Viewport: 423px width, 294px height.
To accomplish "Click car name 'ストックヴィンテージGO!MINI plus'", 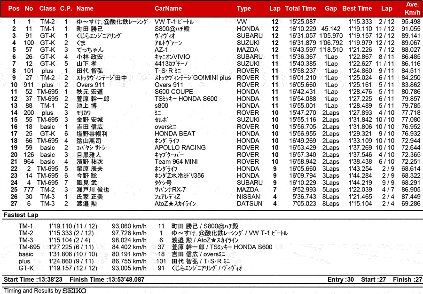I will [x=193, y=78].
